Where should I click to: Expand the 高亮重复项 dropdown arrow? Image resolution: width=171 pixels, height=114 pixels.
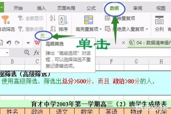(101, 29)
